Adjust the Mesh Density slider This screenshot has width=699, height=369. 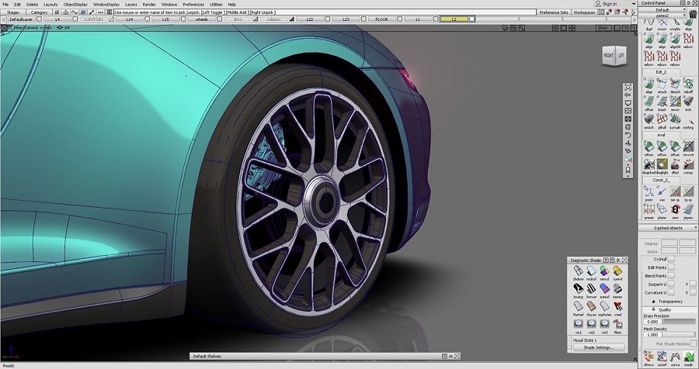tap(678, 335)
